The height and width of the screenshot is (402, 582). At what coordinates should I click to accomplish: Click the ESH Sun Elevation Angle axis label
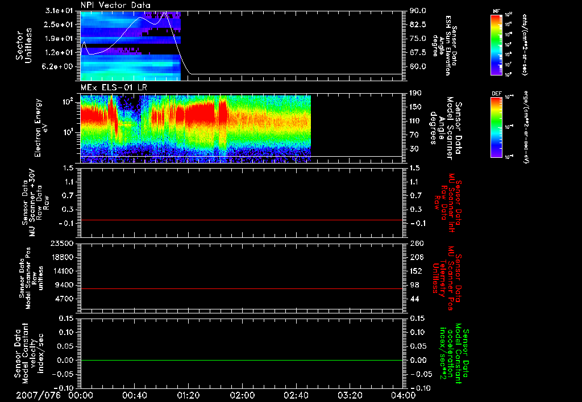click(x=445, y=45)
